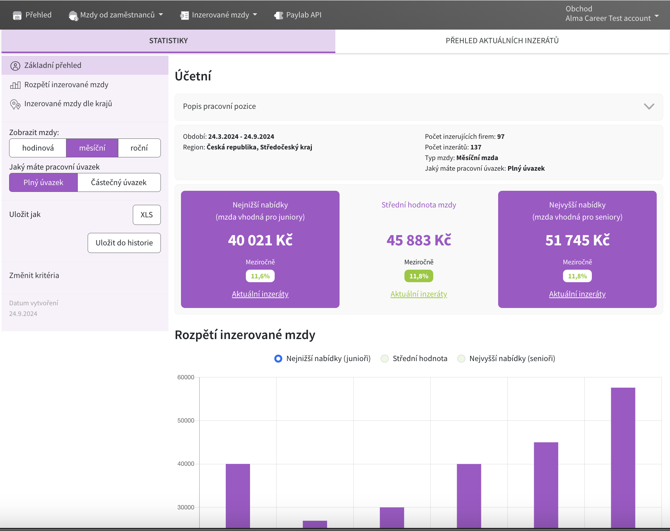Image resolution: width=670 pixels, height=531 pixels.
Task: Show roční wage option
Action: point(139,148)
